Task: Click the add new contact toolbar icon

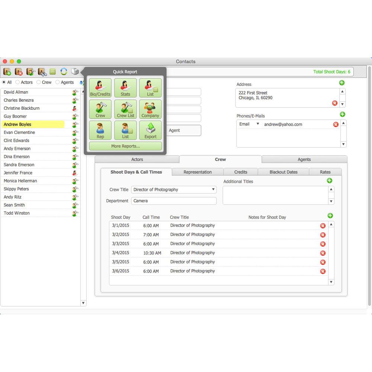Action: coord(7,72)
